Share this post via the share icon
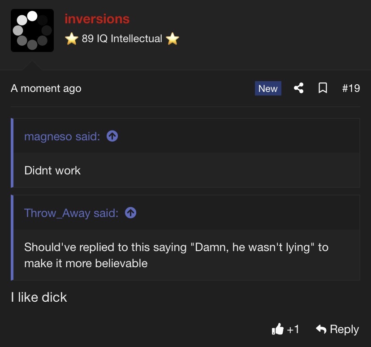The image size is (371, 347). (x=298, y=88)
